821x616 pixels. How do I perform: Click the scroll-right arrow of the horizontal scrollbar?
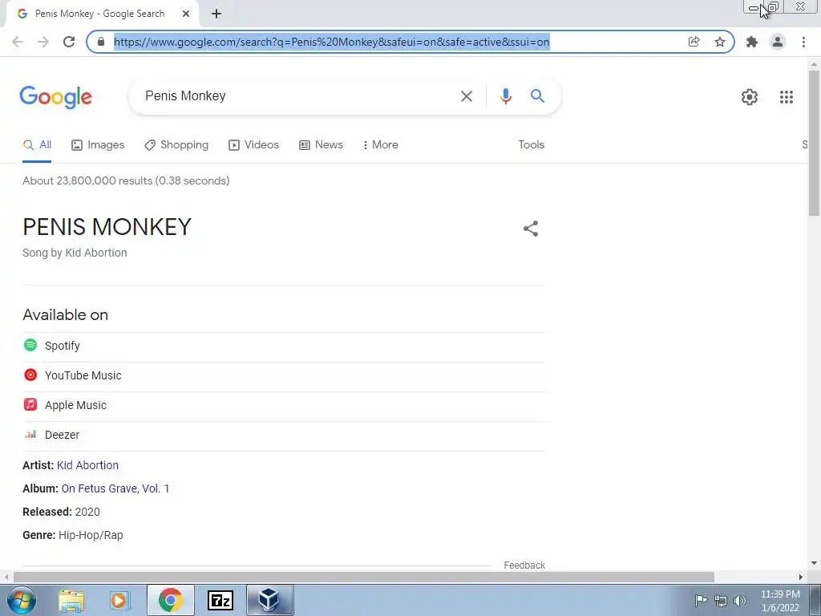[801, 577]
